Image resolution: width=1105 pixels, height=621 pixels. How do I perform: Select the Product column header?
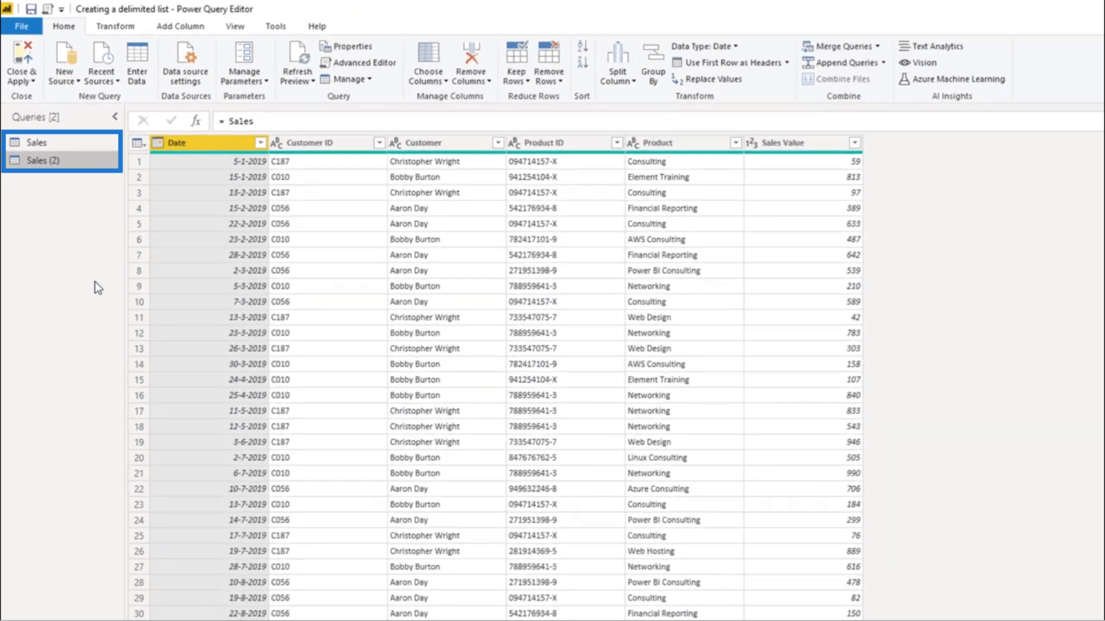point(684,143)
